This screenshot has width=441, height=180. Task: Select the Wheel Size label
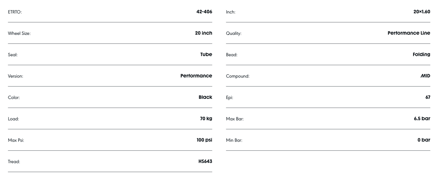tap(19, 33)
